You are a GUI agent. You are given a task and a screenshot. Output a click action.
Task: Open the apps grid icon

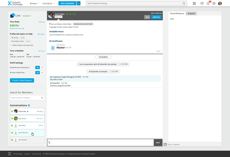[194, 3]
